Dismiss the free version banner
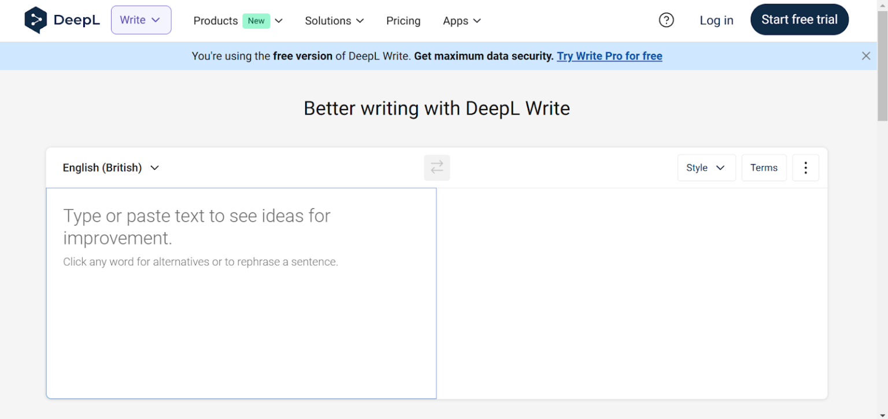This screenshot has width=888, height=419. click(866, 55)
